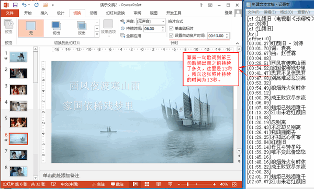Image resolution: width=314 pixels, height=189 pixels.
Task: Click the Redo/repeat icon
Action: 36,5
